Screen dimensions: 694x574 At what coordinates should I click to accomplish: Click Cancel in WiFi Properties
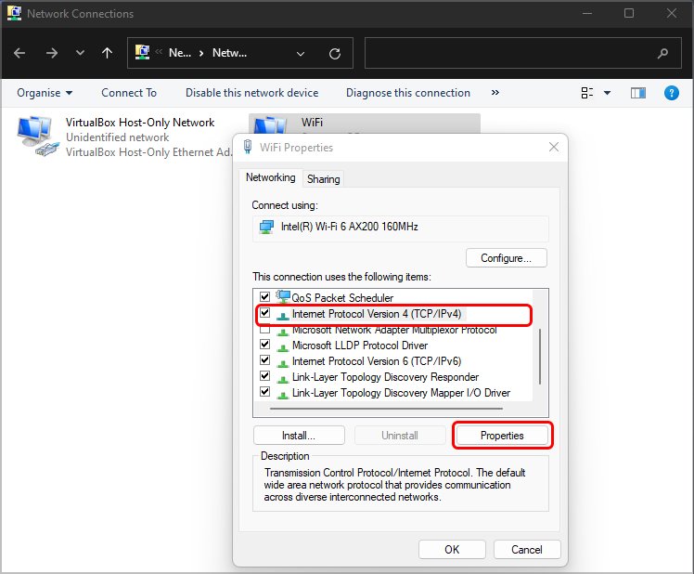click(x=527, y=550)
